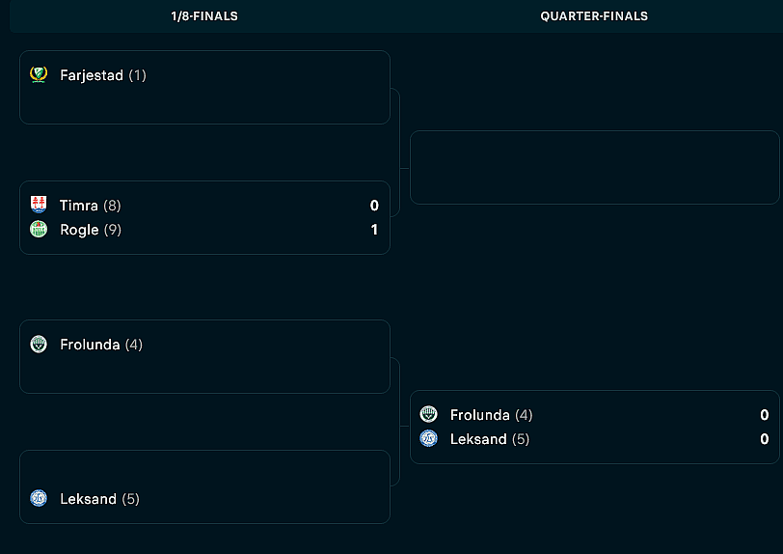Click the Rogle team logo icon
This screenshot has width=783, height=554.
(39, 229)
